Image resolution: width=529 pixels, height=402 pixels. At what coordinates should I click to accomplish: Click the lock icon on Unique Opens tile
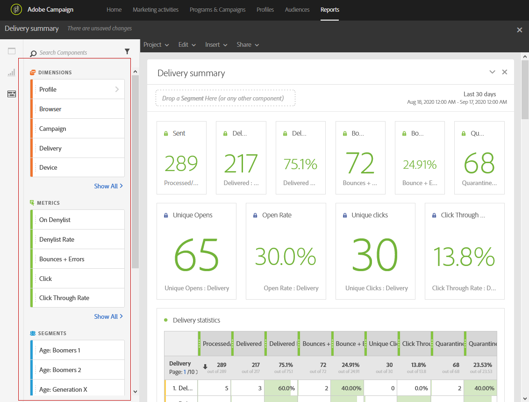pyautogui.click(x=166, y=215)
